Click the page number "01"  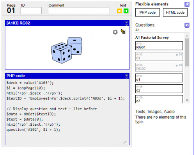11,11
